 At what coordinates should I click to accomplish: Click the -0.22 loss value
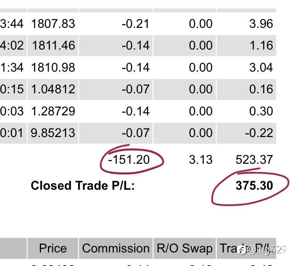[x=259, y=133]
